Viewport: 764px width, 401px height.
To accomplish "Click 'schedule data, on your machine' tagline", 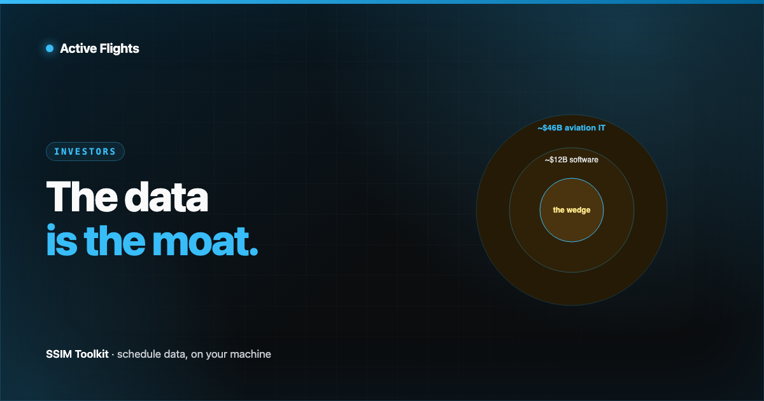I will [194, 354].
